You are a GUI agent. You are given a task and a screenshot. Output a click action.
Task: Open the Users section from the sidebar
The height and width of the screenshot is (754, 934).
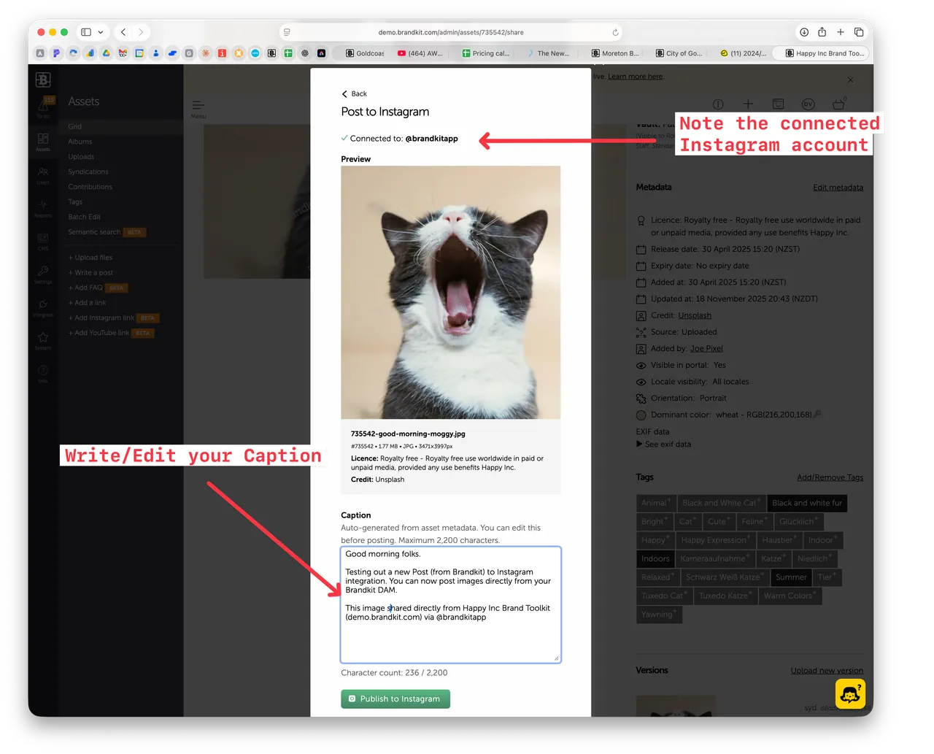[x=43, y=172]
